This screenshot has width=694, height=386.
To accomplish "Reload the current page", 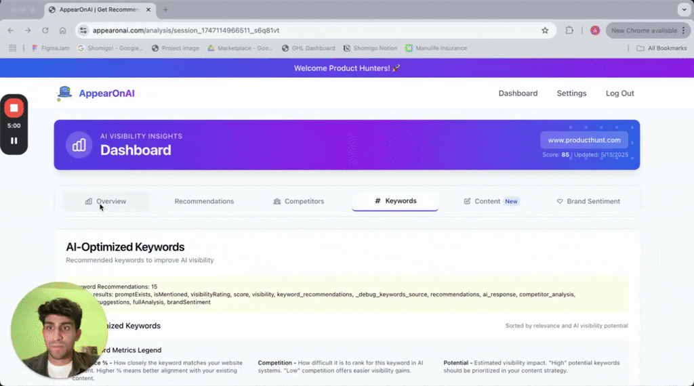I will 45,30.
